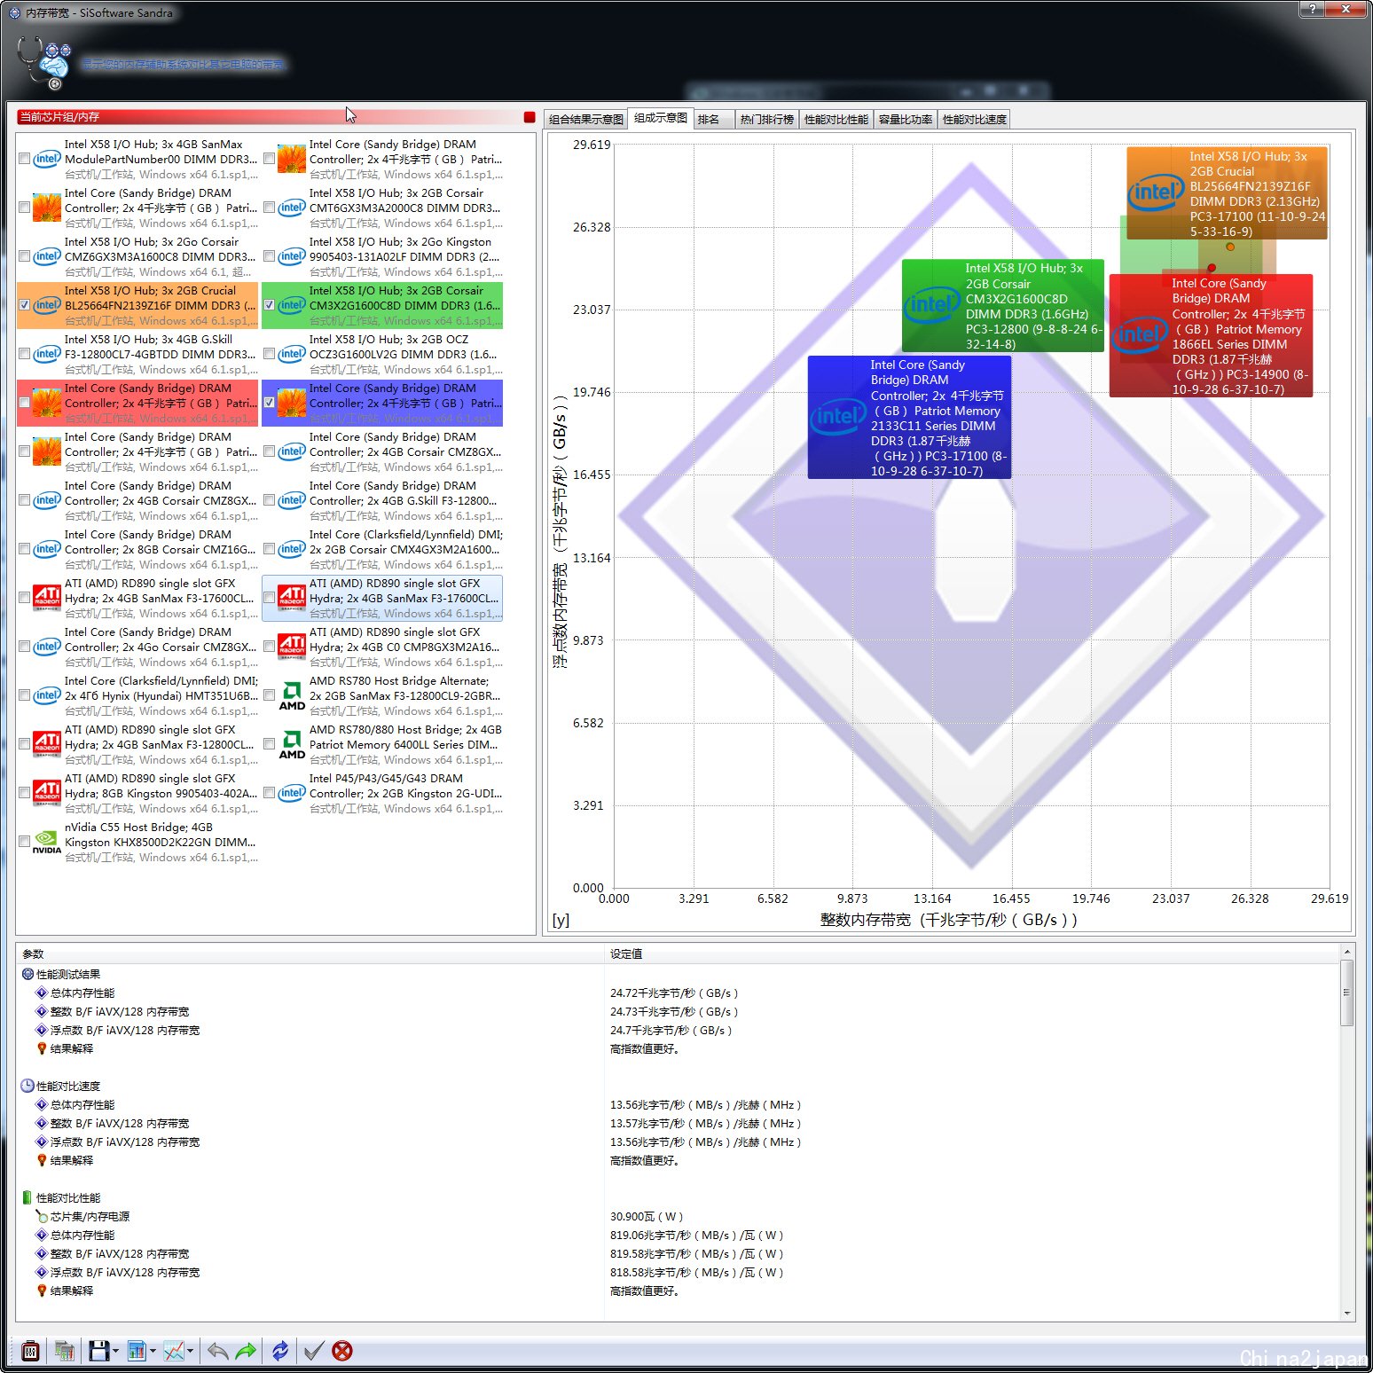Click the red stop square above list
The width and height of the screenshot is (1373, 1373).
tap(530, 117)
